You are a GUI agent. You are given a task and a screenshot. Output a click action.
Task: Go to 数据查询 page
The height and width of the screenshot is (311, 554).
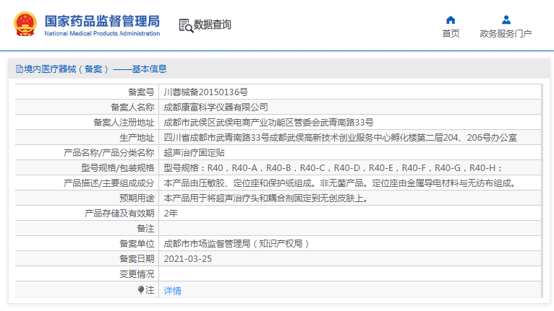tap(212, 25)
